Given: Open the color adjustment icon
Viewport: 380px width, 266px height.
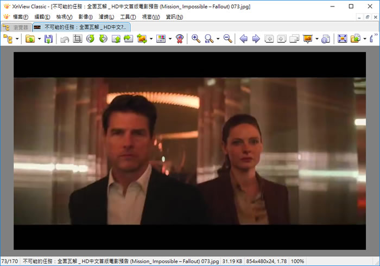Looking at the screenshot, I should [x=161, y=39].
